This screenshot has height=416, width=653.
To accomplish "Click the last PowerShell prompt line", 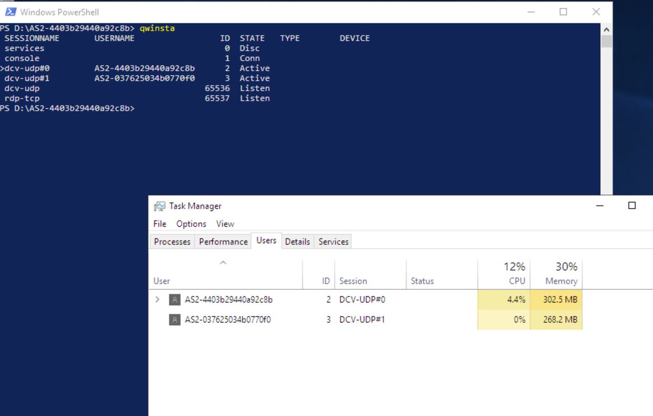I will (x=67, y=108).
